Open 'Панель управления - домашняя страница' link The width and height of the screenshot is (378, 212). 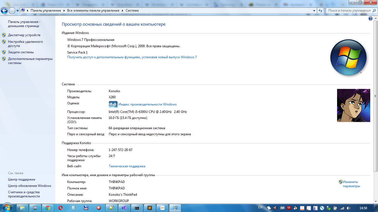coord(24,24)
